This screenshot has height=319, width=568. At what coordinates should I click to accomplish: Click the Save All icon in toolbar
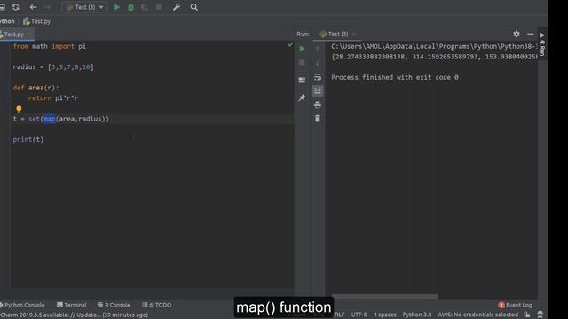coord(2,7)
